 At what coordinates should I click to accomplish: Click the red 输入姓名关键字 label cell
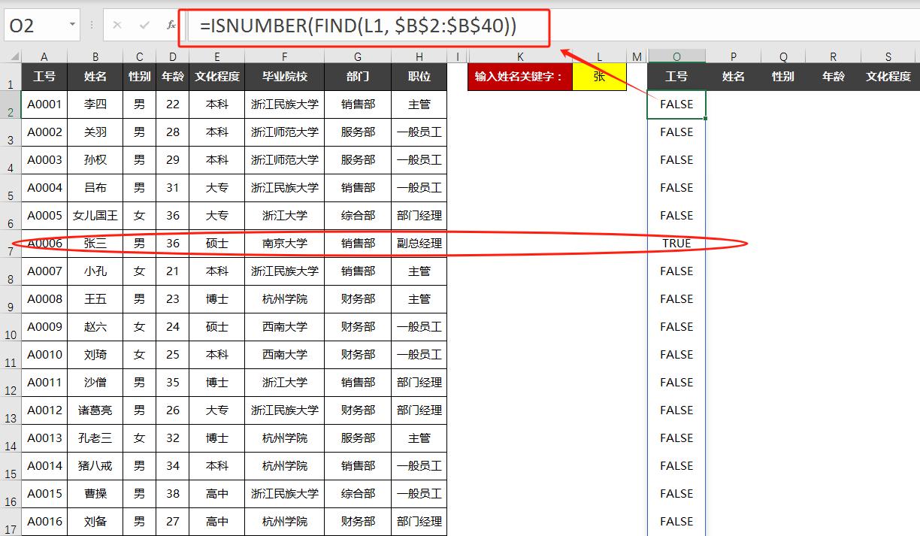pos(520,77)
